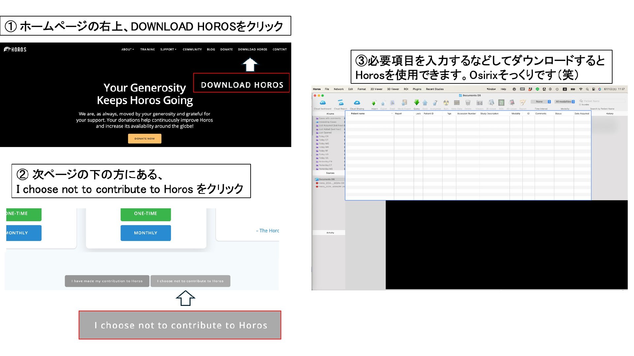Click the Email toolbar icon
634x356 pixels.
[x=392, y=103]
